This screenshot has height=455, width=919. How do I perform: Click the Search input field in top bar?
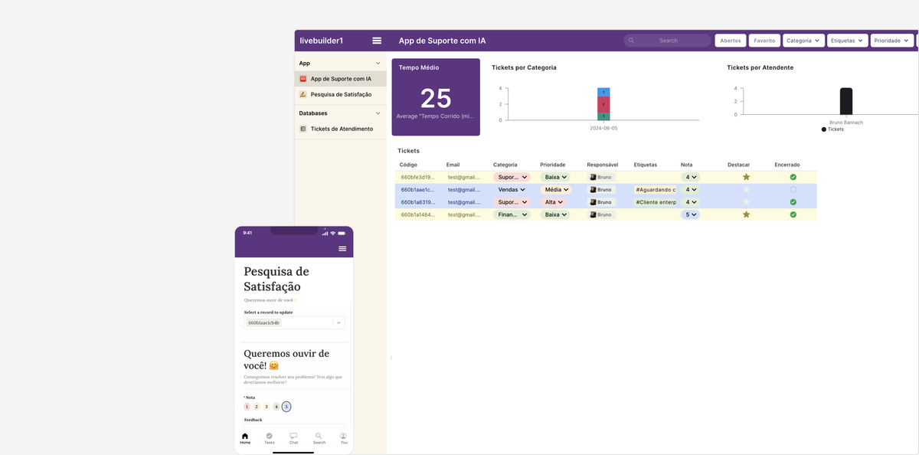669,40
